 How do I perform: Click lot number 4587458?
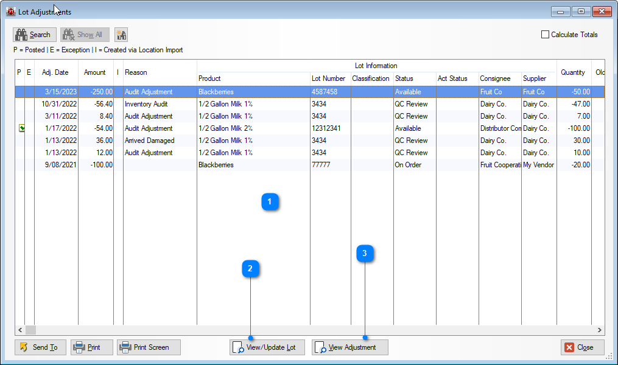[330, 92]
